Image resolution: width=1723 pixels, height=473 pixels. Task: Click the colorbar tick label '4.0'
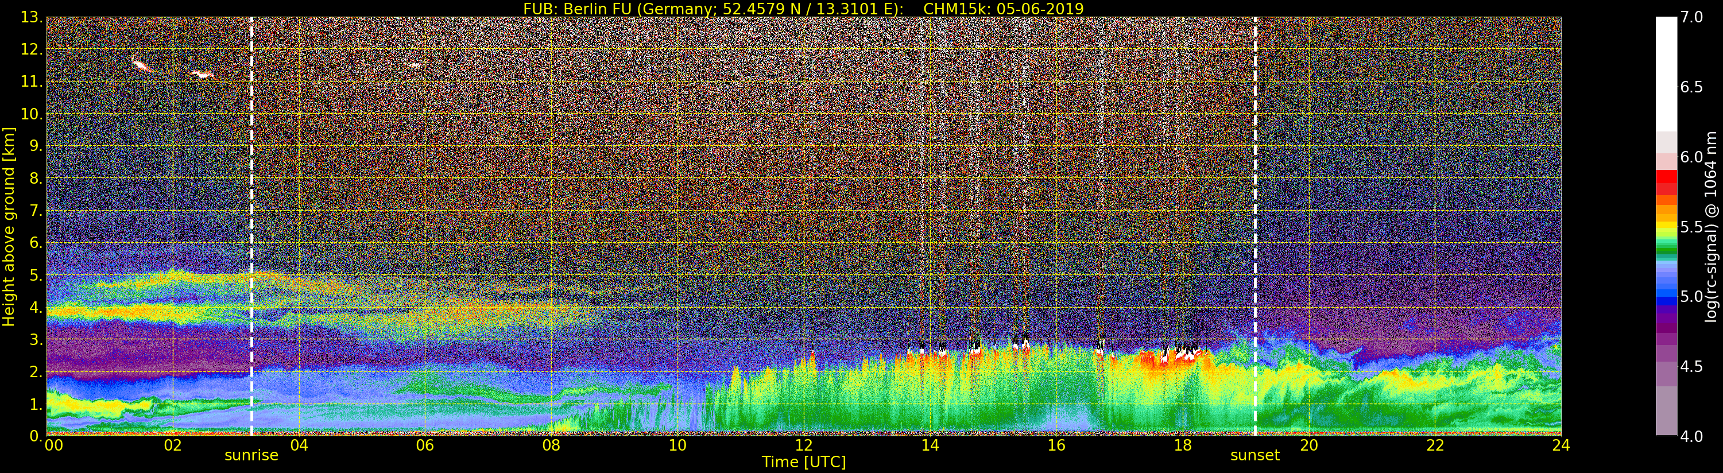[1692, 437]
